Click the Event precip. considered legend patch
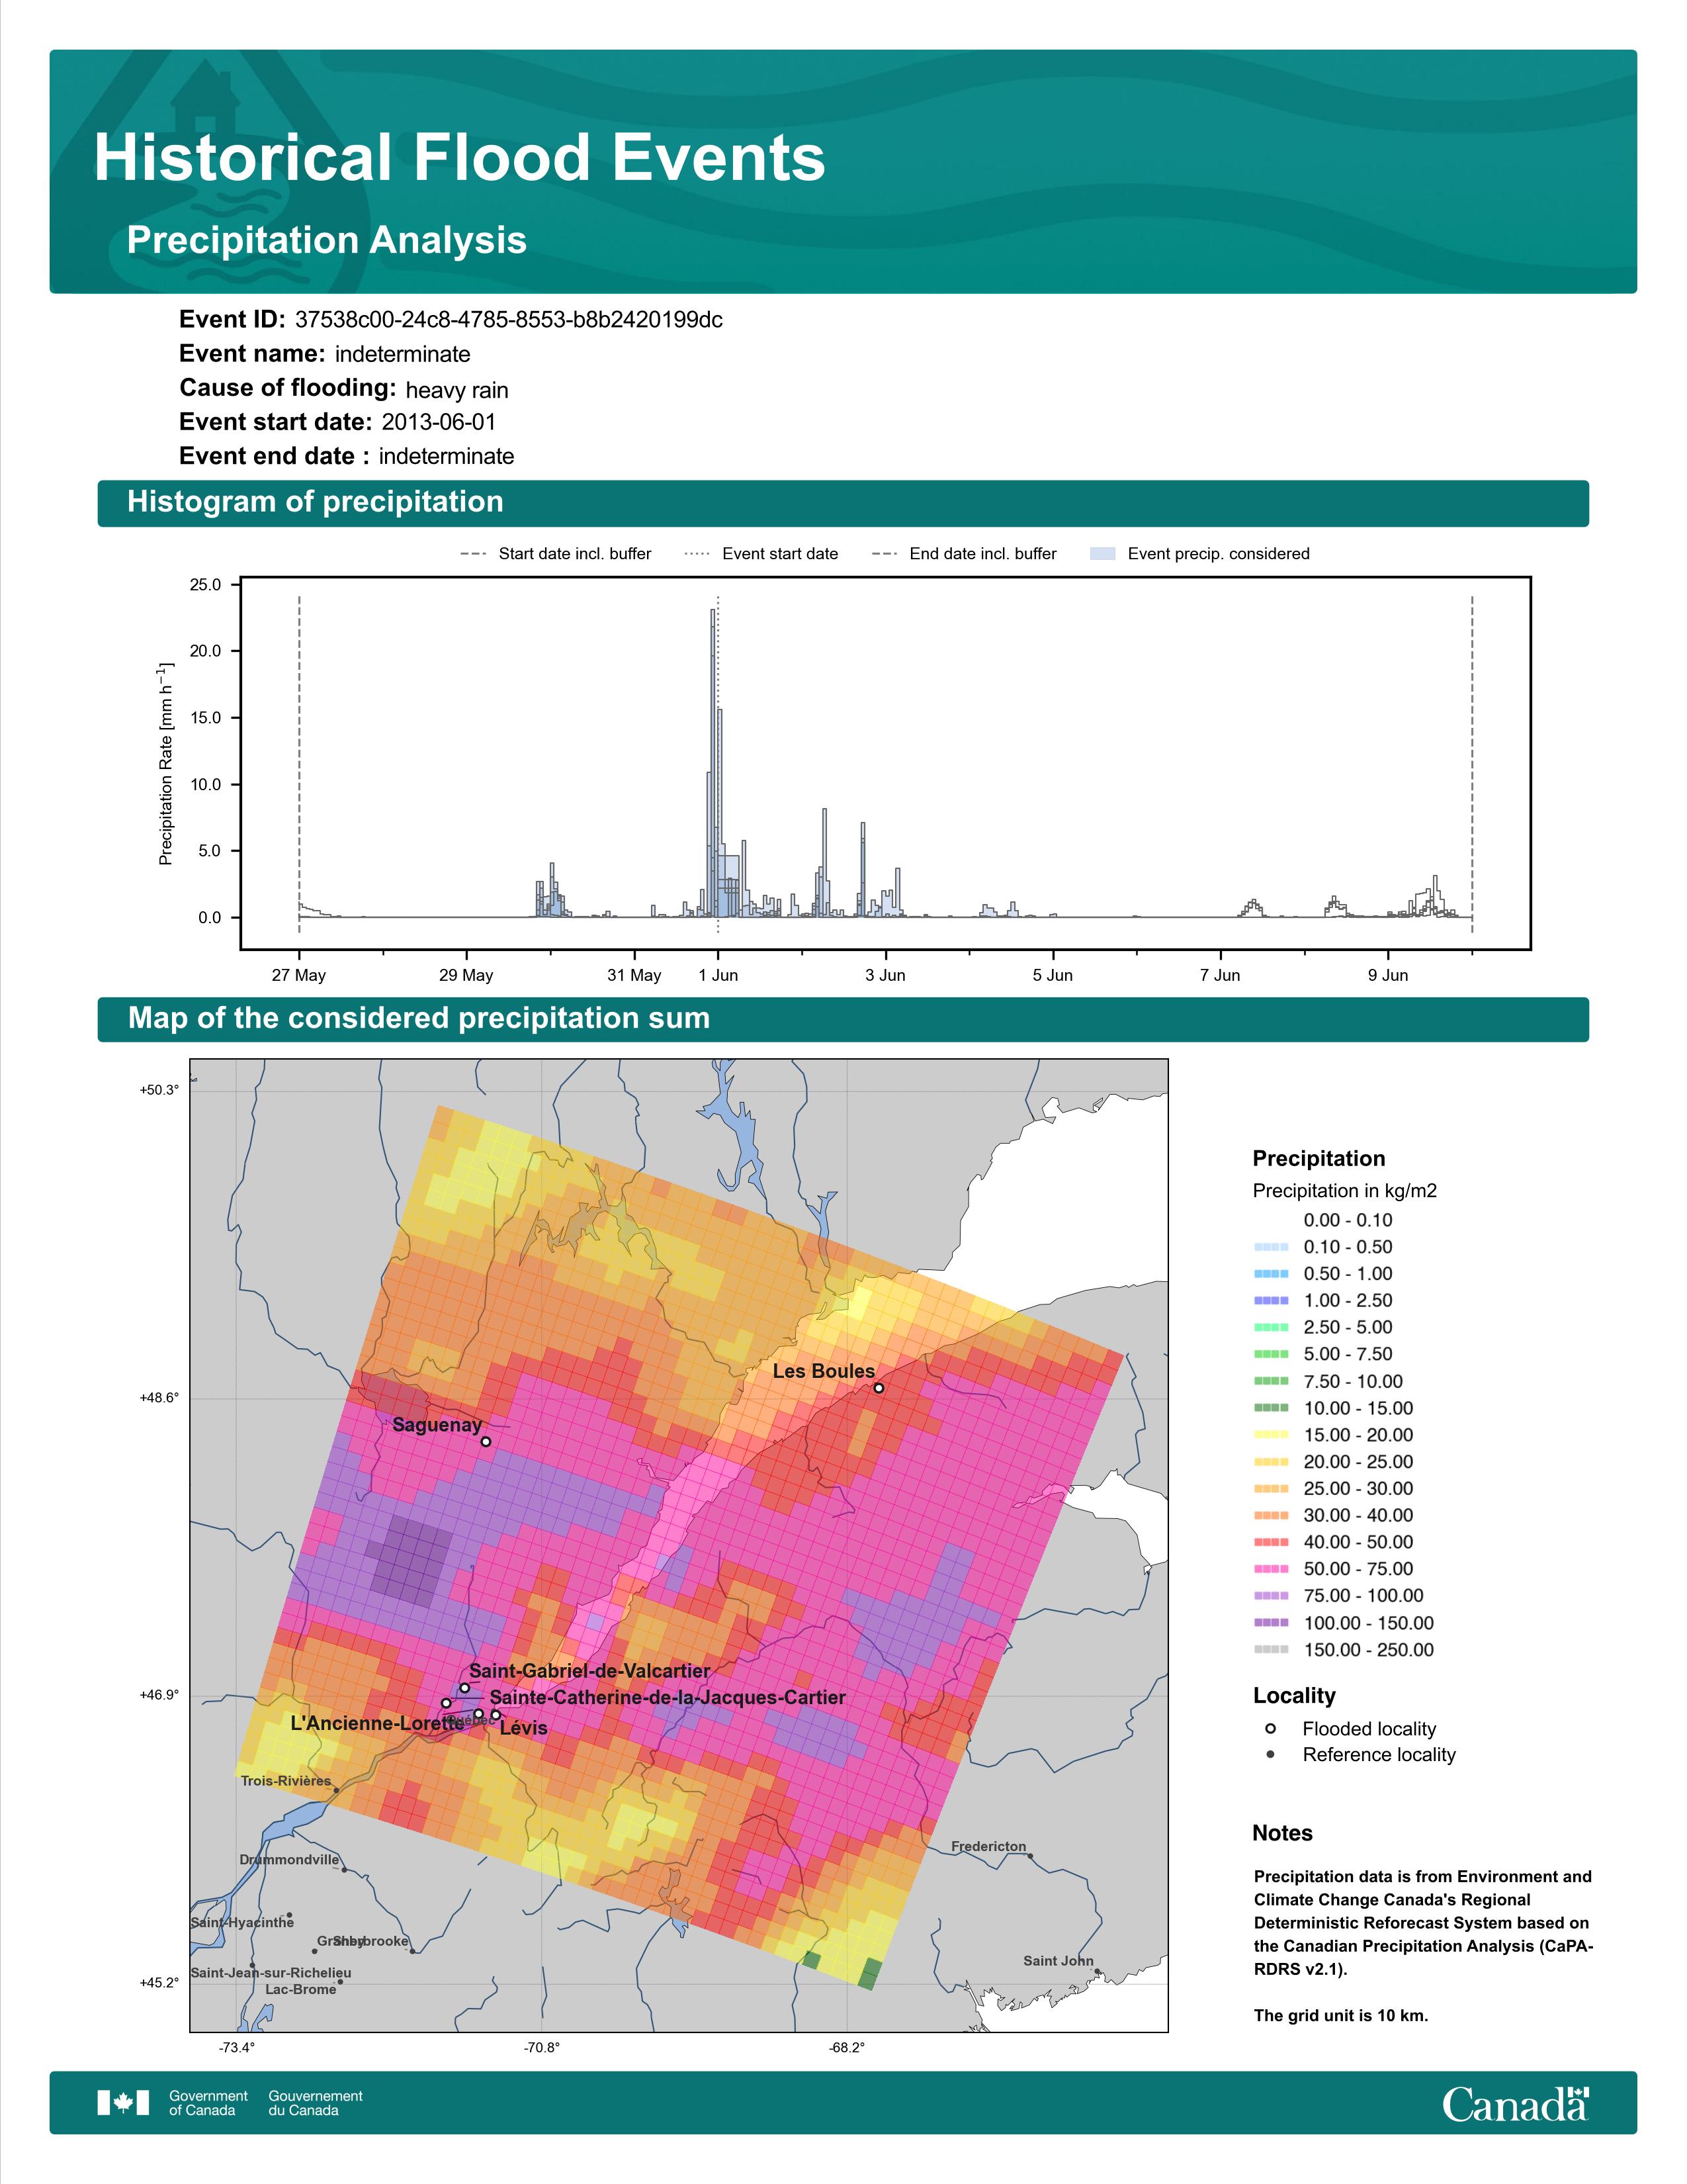1687x2184 pixels. pyautogui.click(x=1102, y=554)
